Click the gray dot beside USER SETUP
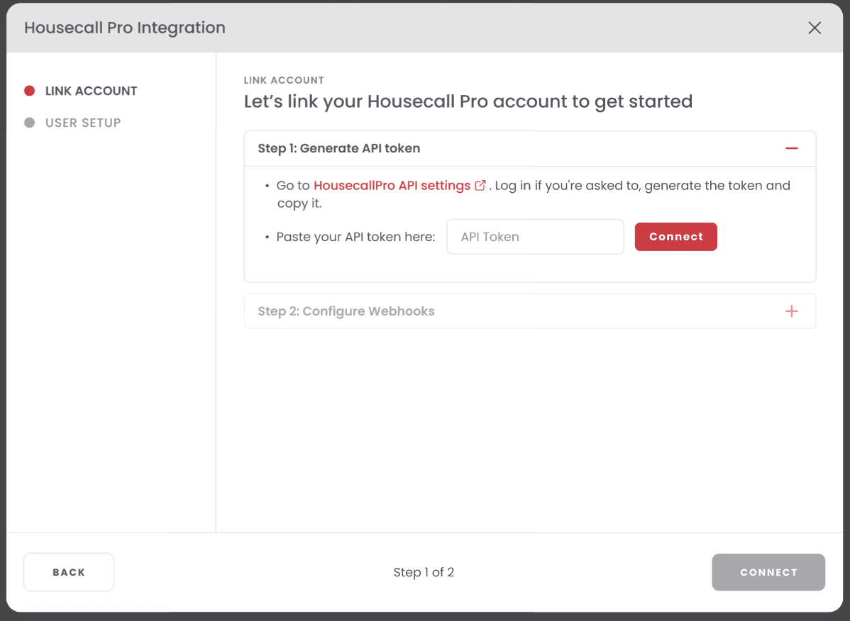 [x=30, y=123]
